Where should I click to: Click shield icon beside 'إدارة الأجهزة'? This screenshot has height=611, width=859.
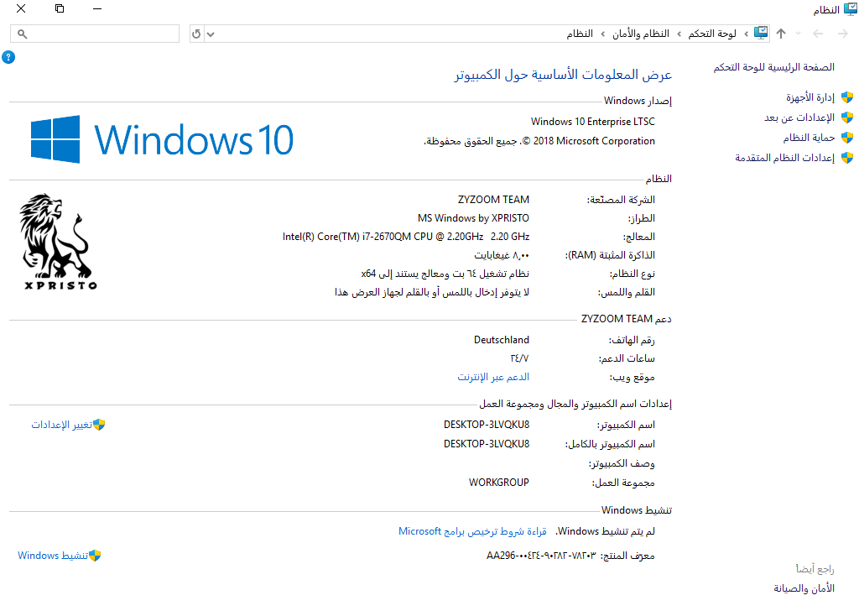(847, 97)
